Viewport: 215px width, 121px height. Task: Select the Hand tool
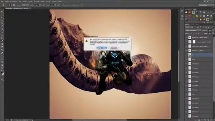[x=2, y=65]
